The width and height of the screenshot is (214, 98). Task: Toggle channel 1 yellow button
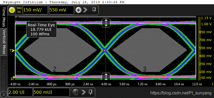pos(13,10)
